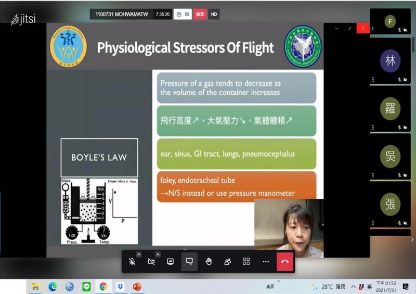416x294 pixels.
Task: Expand the camera video settings arrow
Action: click(x=158, y=254)
